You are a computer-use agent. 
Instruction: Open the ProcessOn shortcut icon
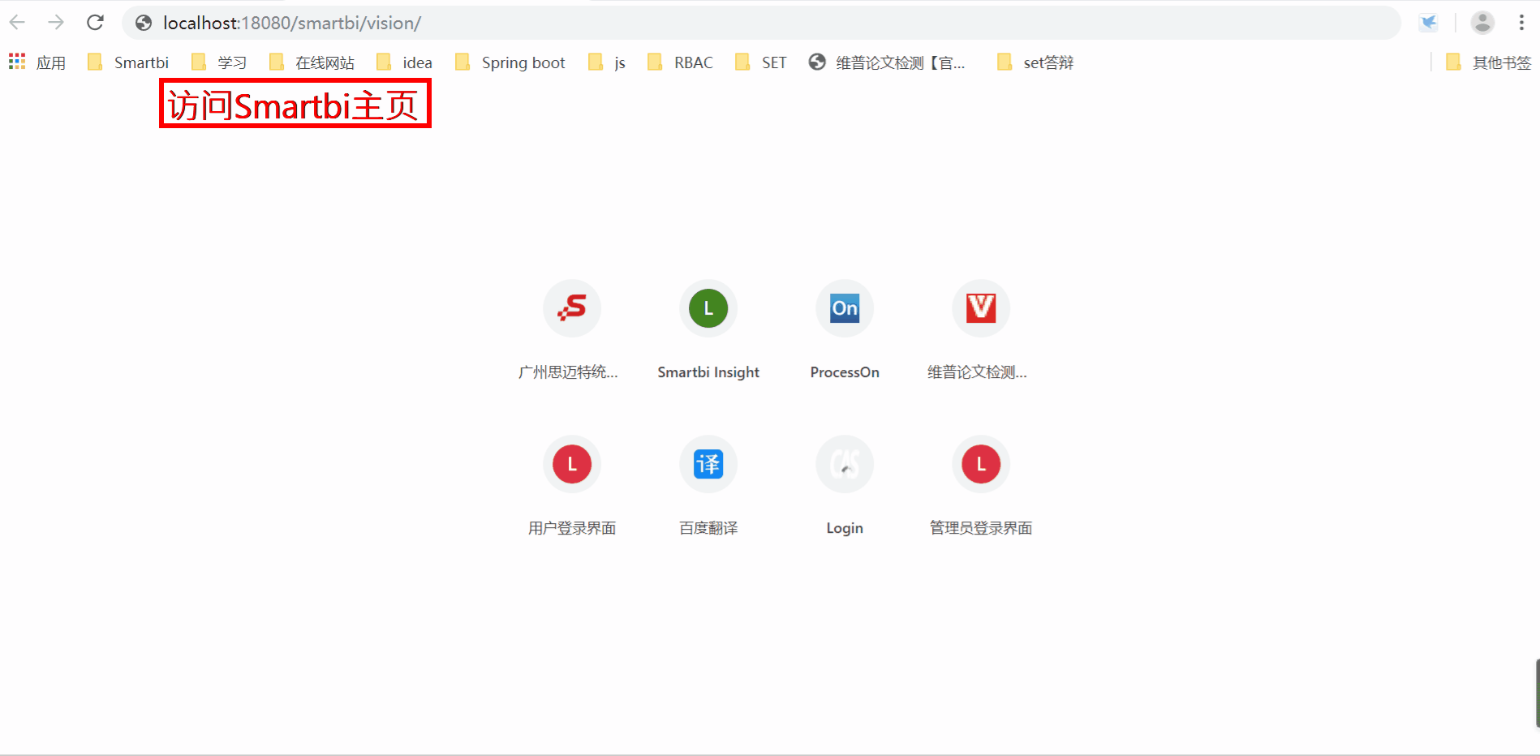point(845,308)
